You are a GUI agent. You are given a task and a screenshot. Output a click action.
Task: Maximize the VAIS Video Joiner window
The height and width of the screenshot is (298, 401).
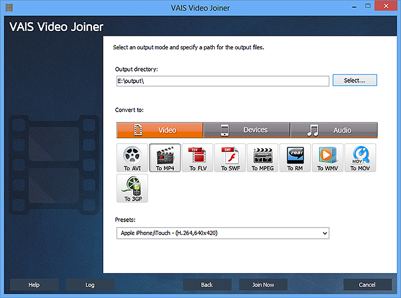(368, 6)
